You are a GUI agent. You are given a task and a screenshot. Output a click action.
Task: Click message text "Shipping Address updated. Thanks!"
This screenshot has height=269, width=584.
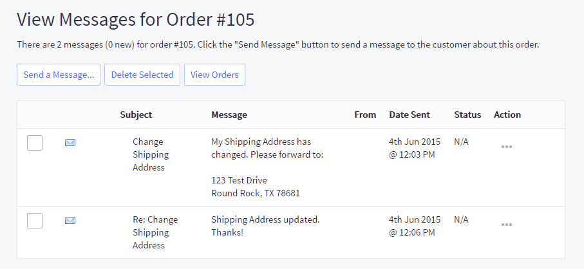pyautogui.click(x=265, y=226)
